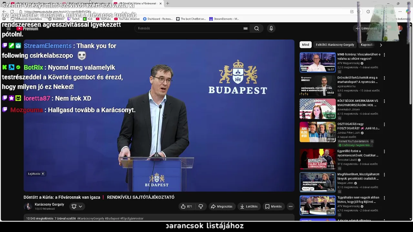413x232 pixels.
Task: Open the Kick bookmark in bookmarks bar
Action: coord(88,19)
